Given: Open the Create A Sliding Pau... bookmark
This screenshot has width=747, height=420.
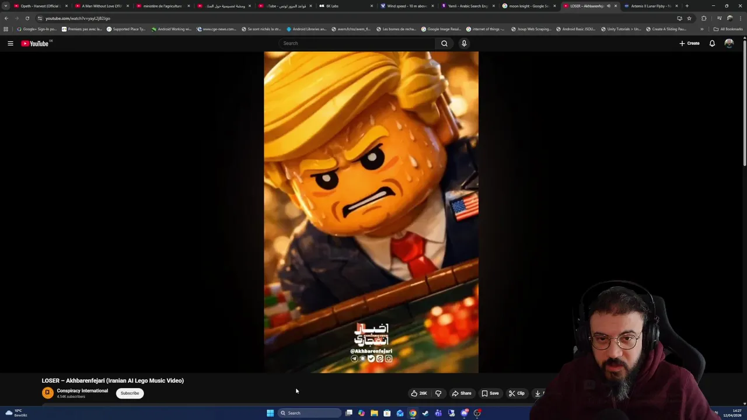Looking at the screenshot, I should (x=666, y=29).
